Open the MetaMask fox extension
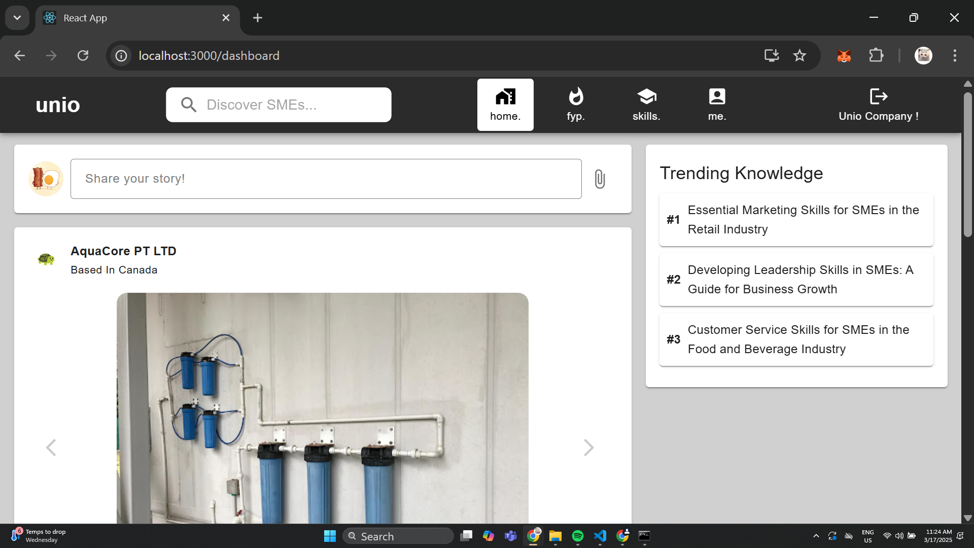This screenshot has height=548, width=974. (844, 56)
